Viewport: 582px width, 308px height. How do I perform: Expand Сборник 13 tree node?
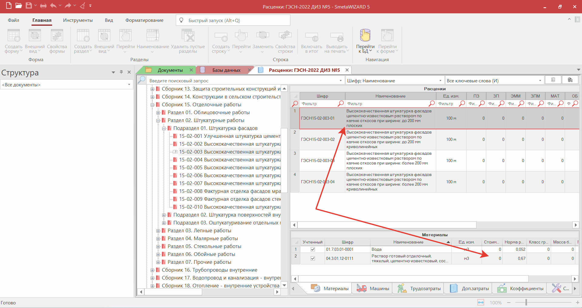point(152,89)
